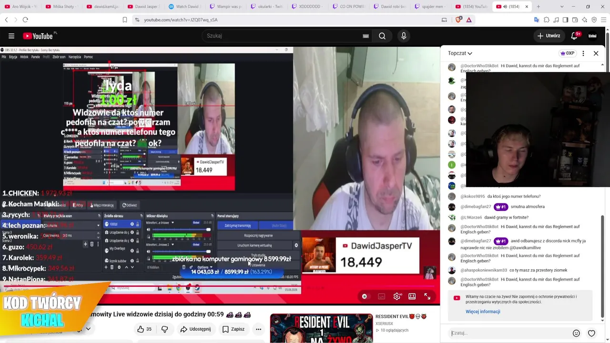Image resolution: width=610 pixels, height=343 pixels.
Task: Switch to the Watch Dawid tab
Action: pyautogui.click(x=185, y=7)
